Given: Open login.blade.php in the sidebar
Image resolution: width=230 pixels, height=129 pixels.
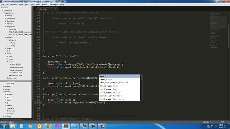Looking at the screenshot, I should [x=16, y=70].
